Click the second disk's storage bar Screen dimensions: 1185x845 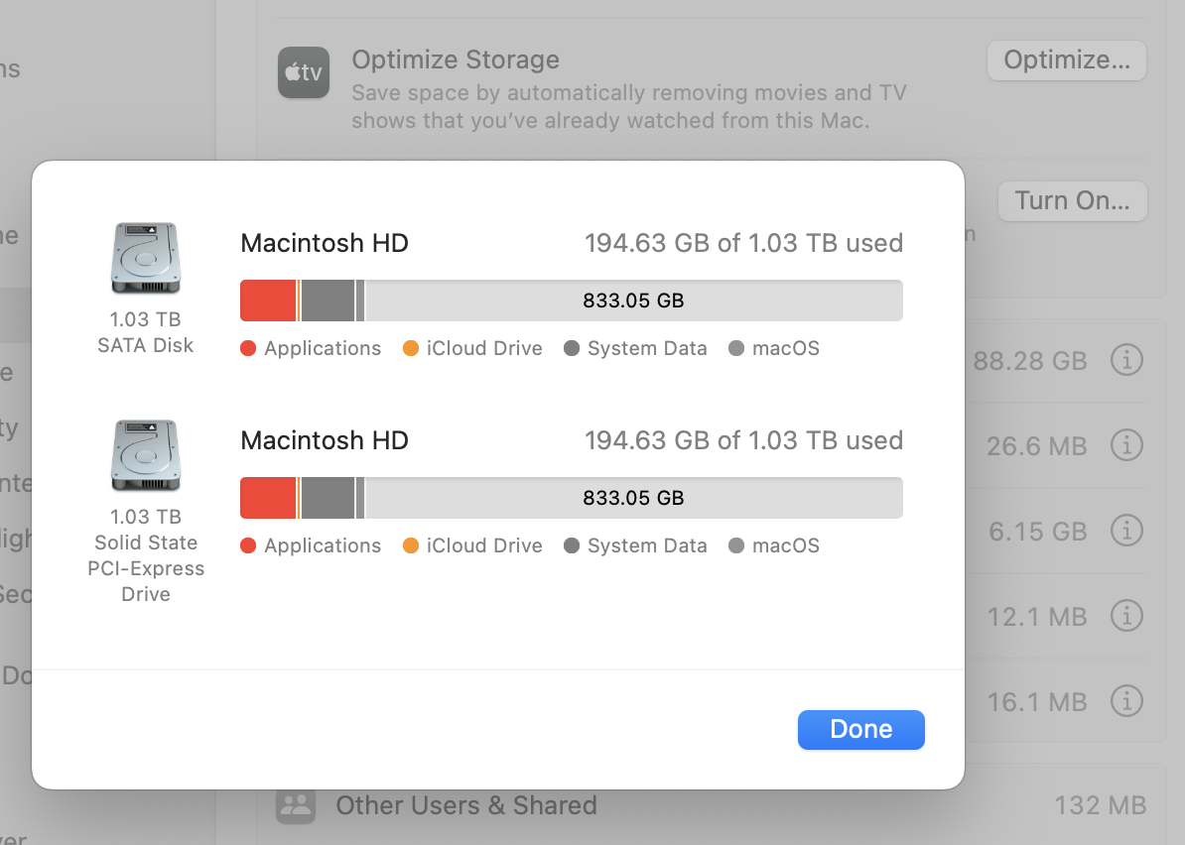(632, 498)
